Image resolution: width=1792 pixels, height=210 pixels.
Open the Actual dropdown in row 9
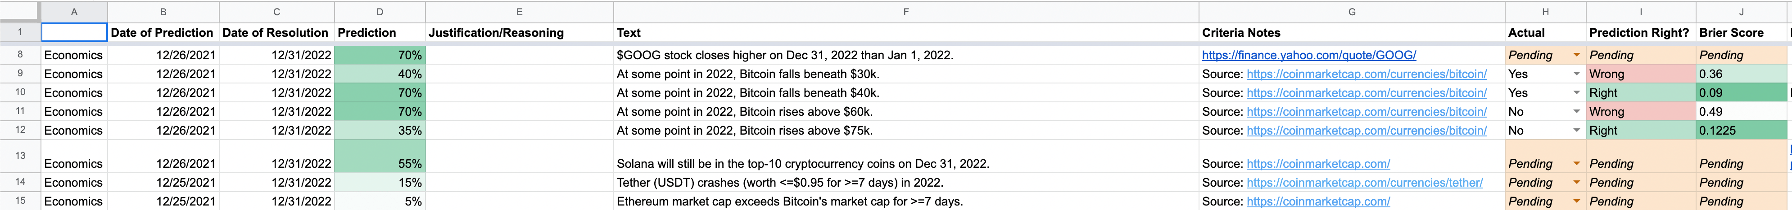tap(1576, 74)
